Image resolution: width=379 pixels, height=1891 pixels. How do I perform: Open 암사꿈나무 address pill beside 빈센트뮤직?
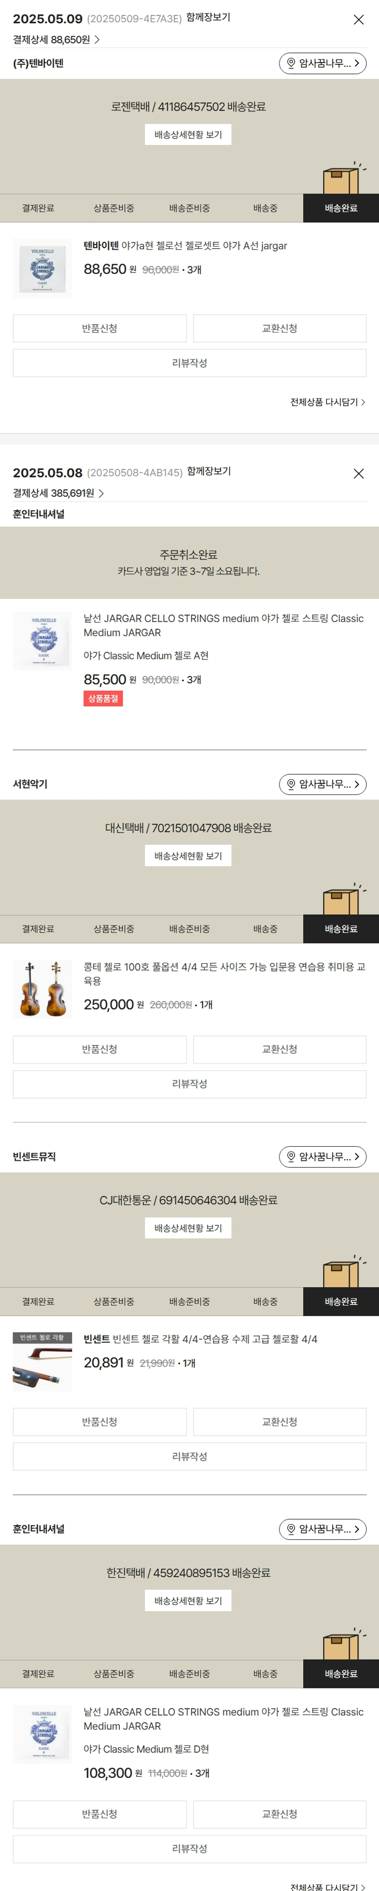[x=322, y=1156]
